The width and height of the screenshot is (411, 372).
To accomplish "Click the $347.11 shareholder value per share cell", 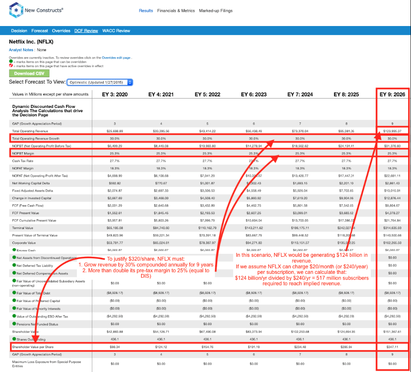I will [x=392, y=347].
